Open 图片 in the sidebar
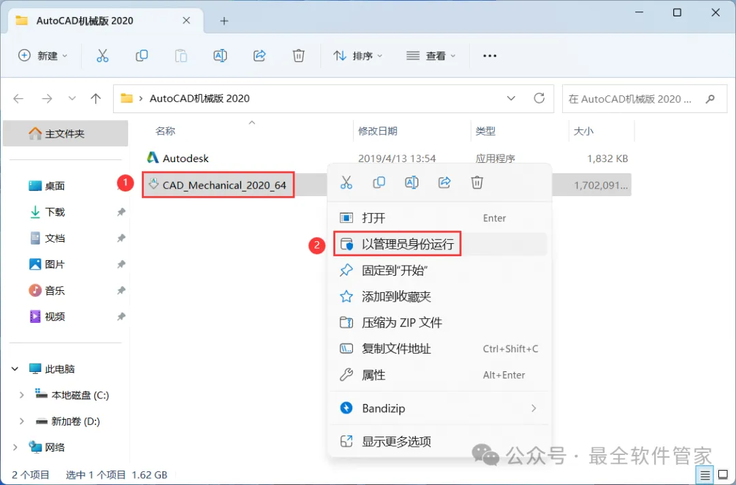Image resolution: width=736 pixels, height=485 pixels. click(47, 264)
